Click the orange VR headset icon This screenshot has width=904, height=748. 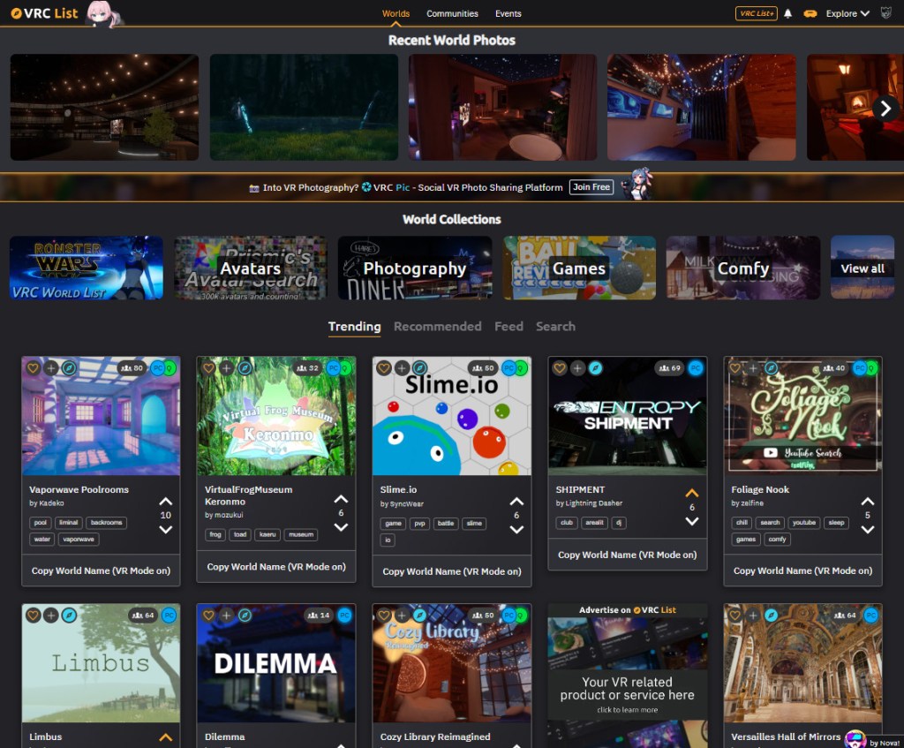[809, 14]
